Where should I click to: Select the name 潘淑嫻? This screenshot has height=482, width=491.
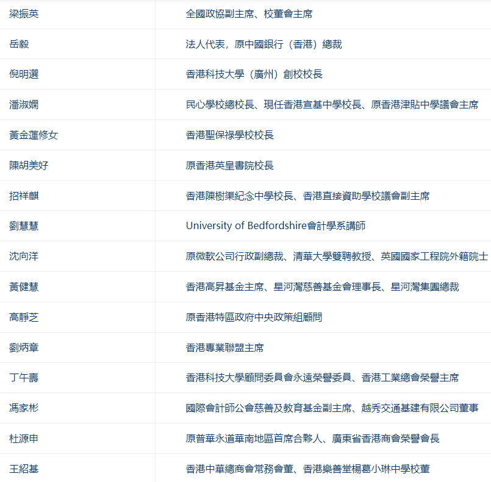click(24, 104)
